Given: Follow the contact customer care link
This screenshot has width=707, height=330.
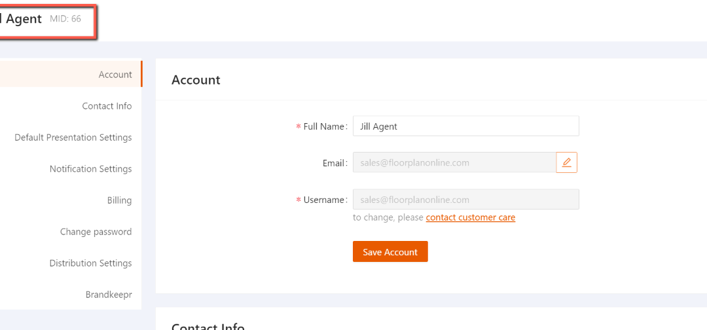Looking at the screenshot, I should [470, 217].
